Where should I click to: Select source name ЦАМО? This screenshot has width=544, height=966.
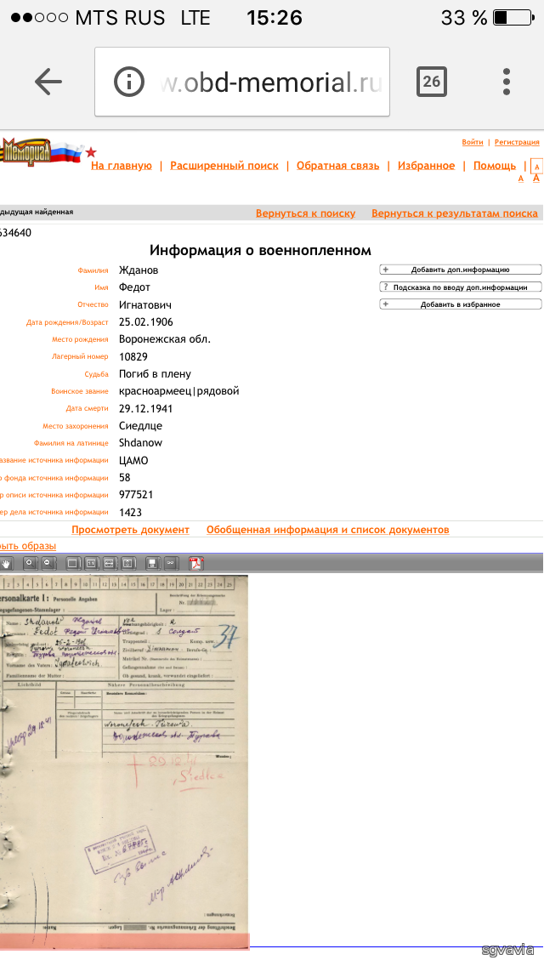133,460
